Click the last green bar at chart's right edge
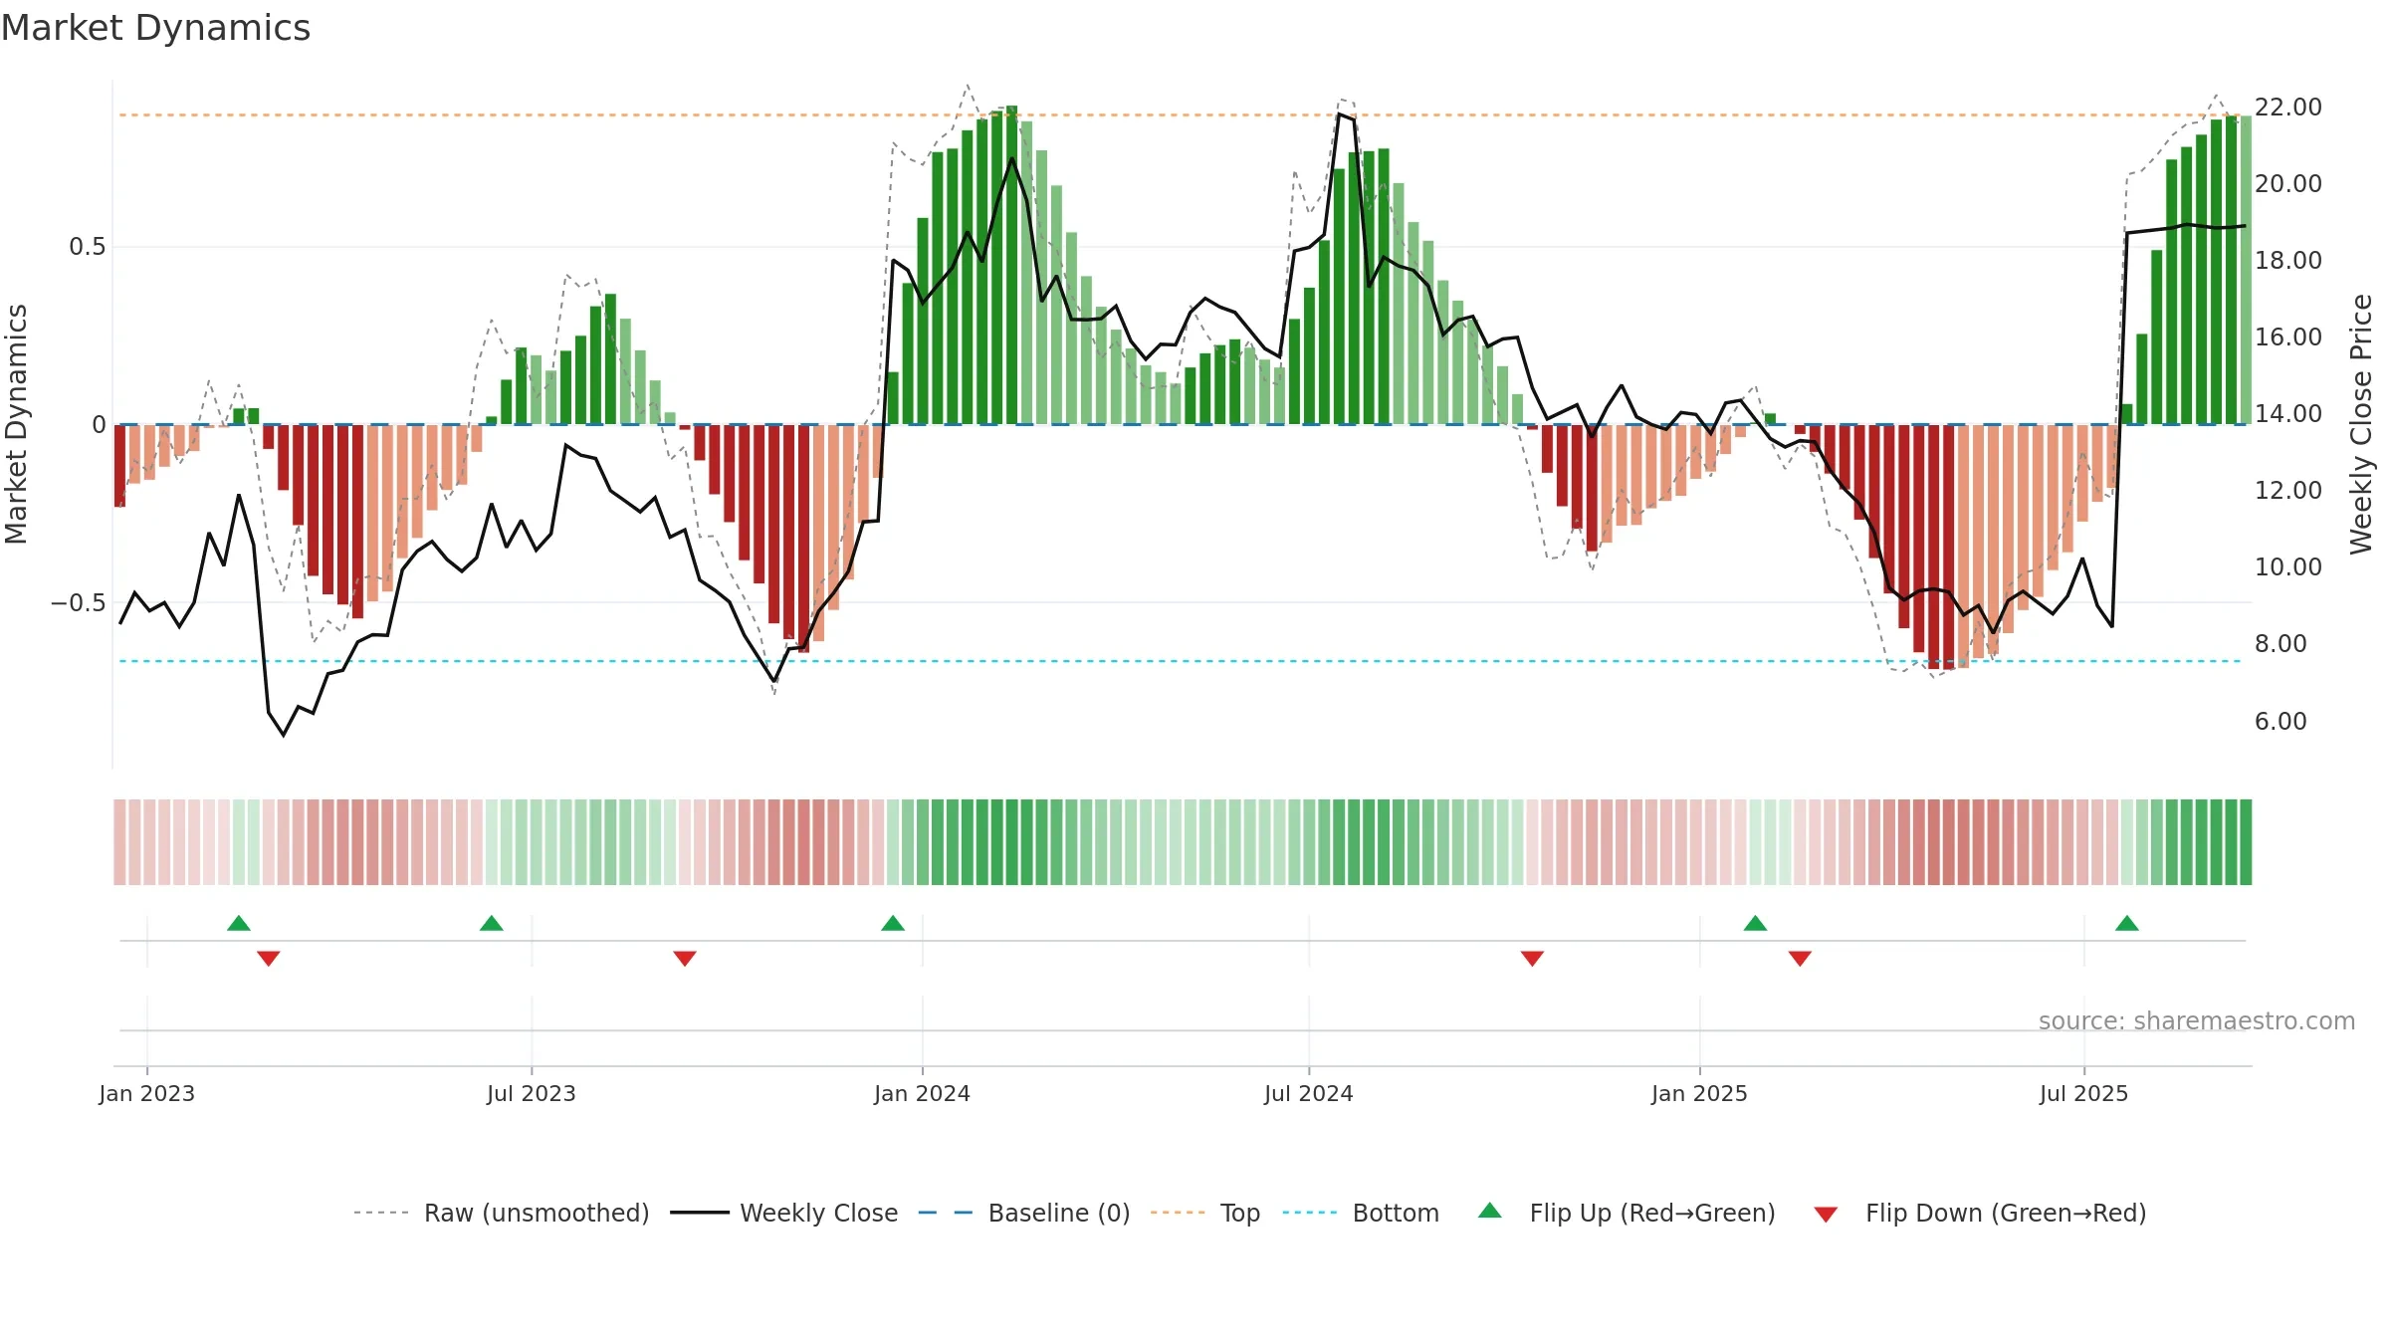Screen dimensions: 2389x1344 pyautogui.click(x=2246, y=270)
